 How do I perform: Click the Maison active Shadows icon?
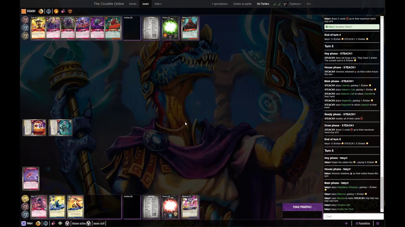(x=88, y=223)
